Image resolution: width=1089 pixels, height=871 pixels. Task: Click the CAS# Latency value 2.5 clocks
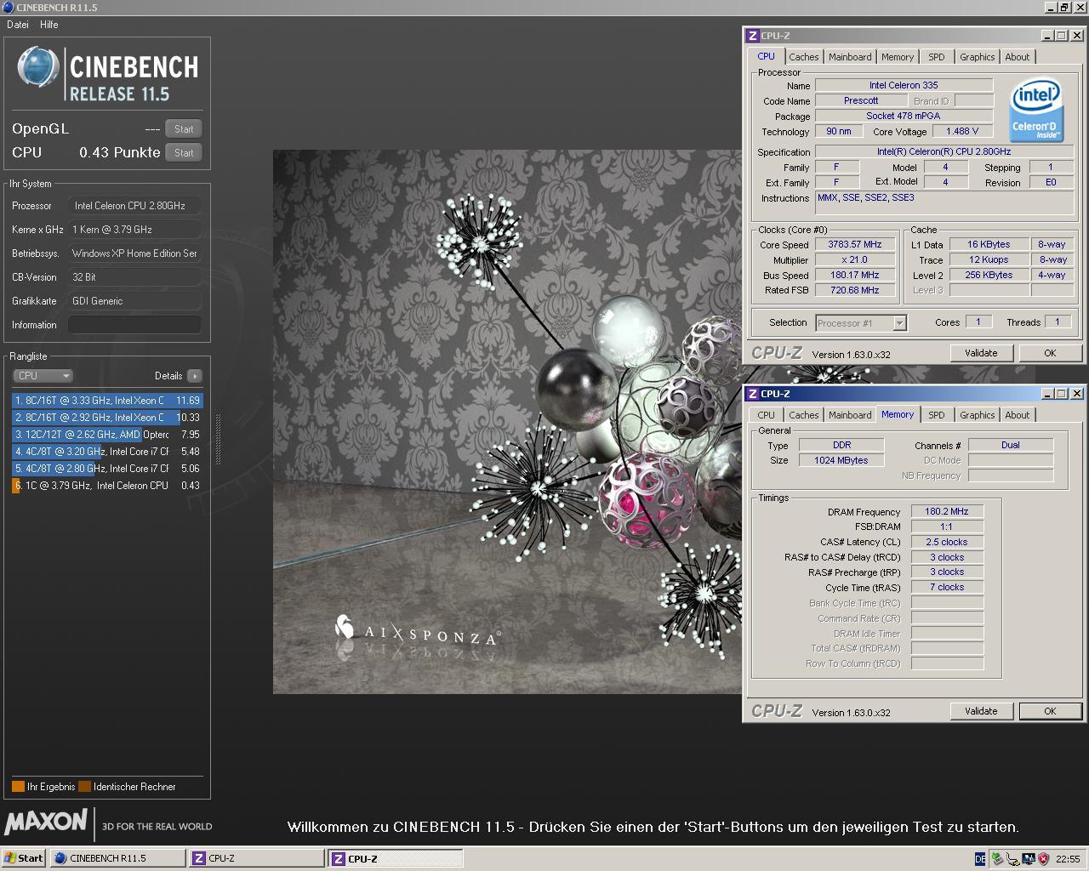click(x=947, y=542)
